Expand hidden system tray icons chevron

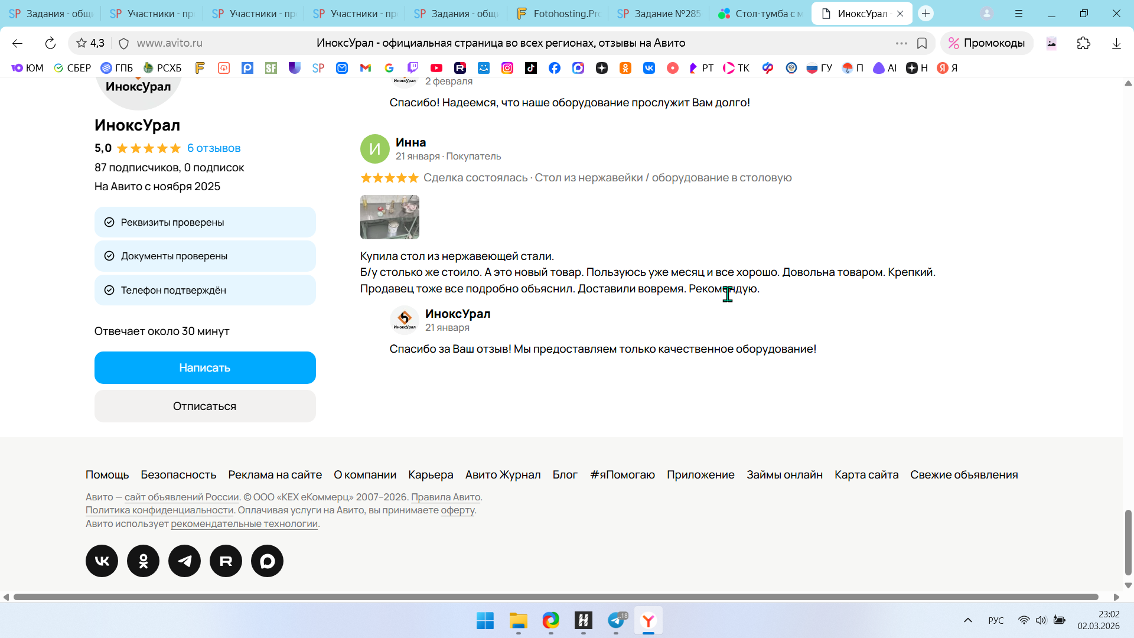coord(968,620)
